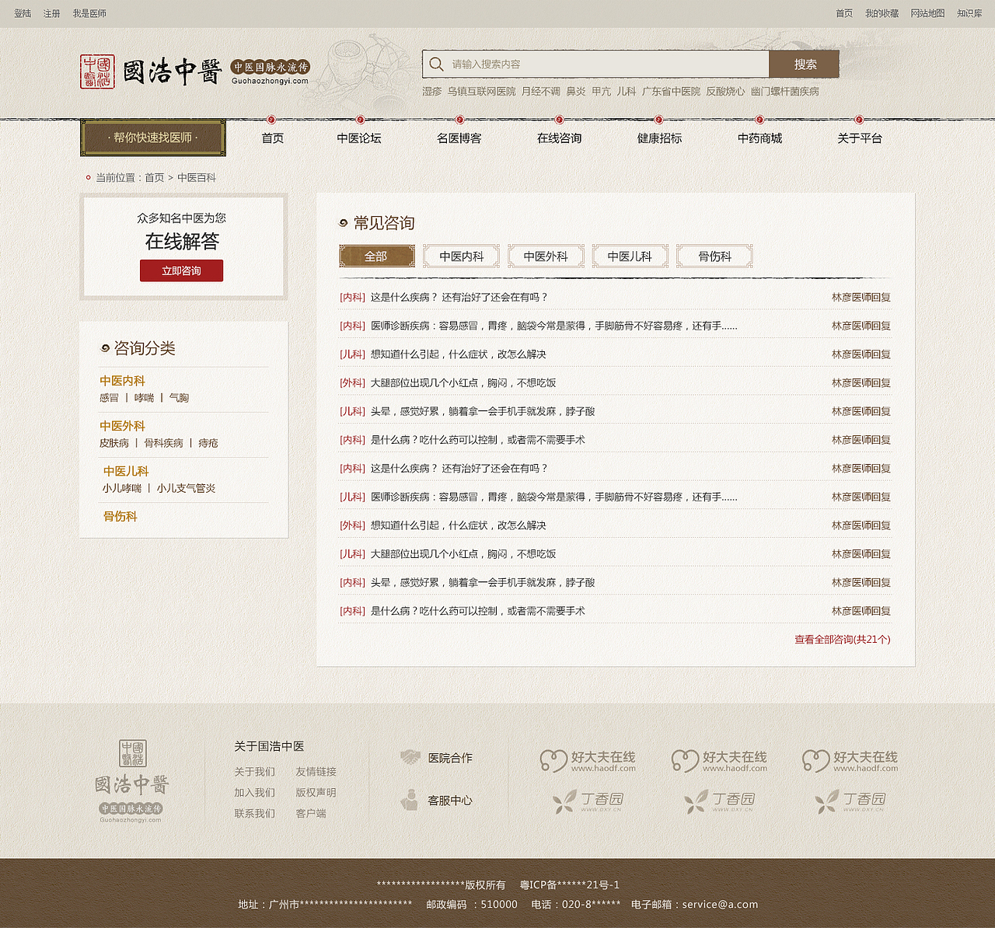Click hot keyword 广东省中医院
Screen dimensions: 995x928
671,91
